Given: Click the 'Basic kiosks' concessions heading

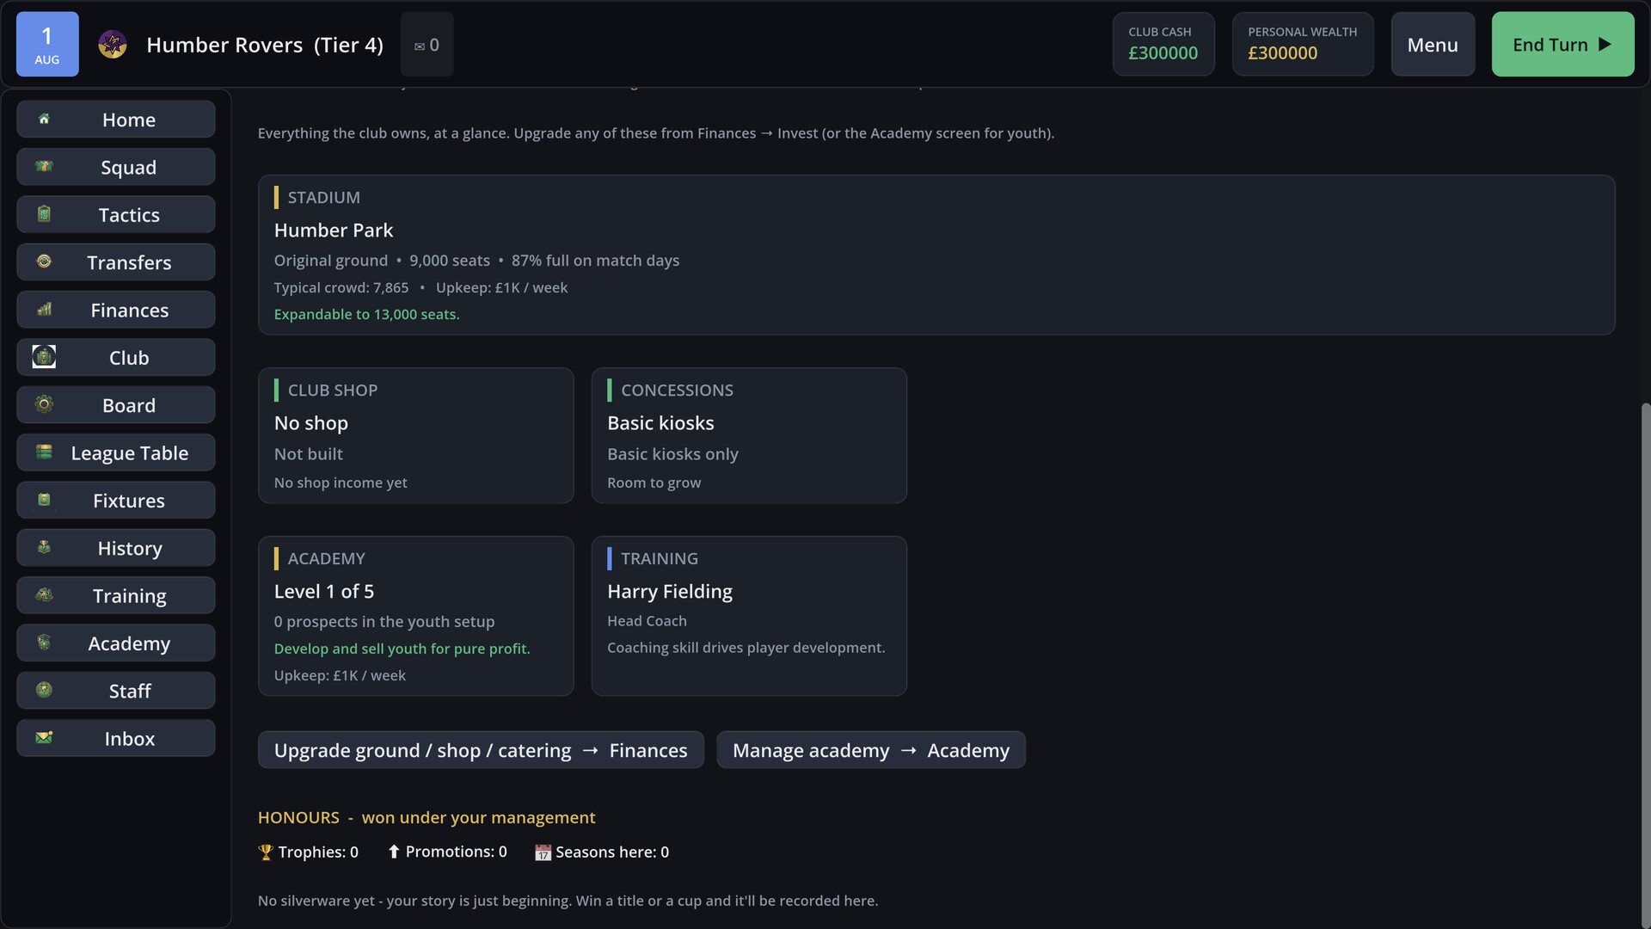Looking at the screenshot, I should 660,423.
